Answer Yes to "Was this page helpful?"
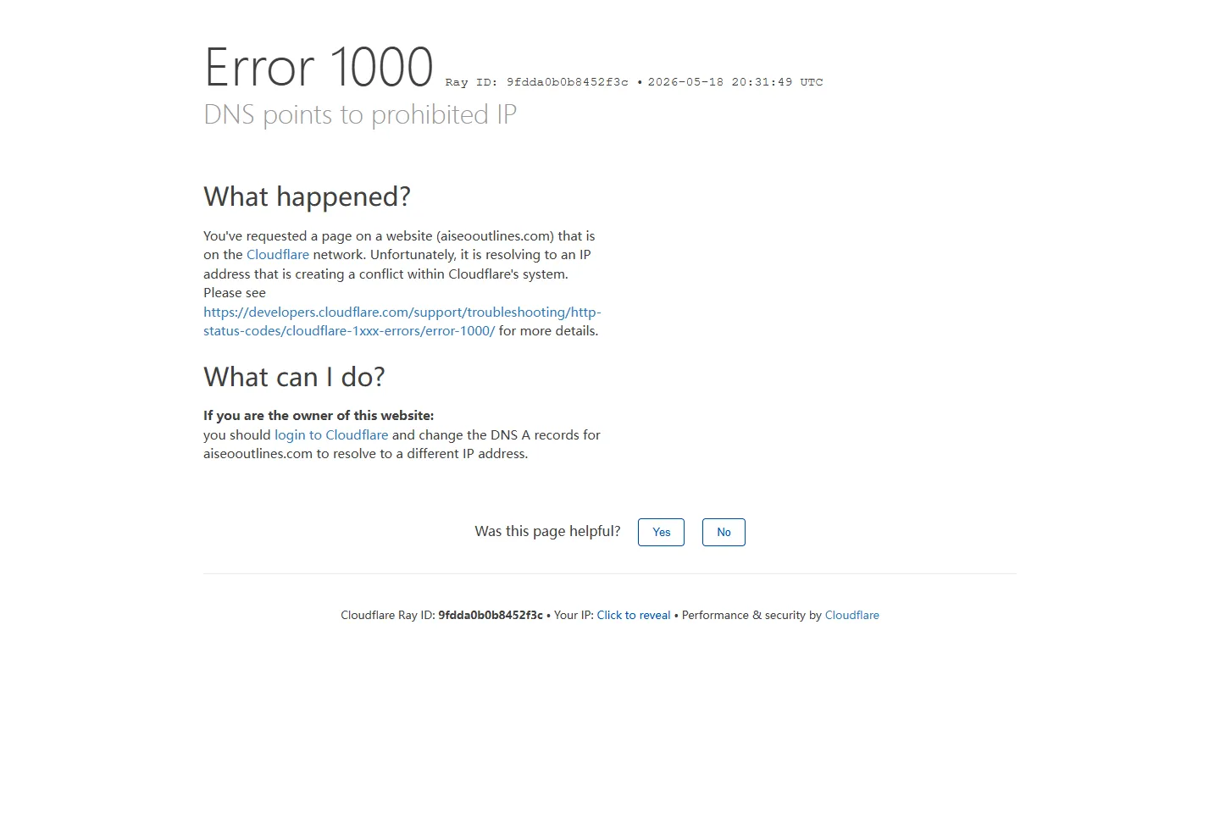 pyautogui.click(x=661, y=533)
